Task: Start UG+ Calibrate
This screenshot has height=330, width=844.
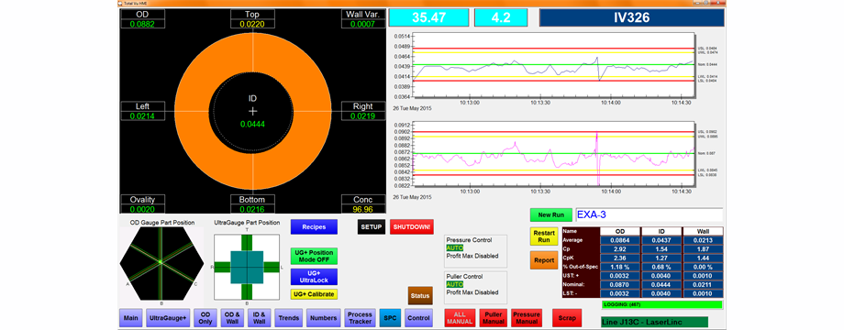Action: 314,294
